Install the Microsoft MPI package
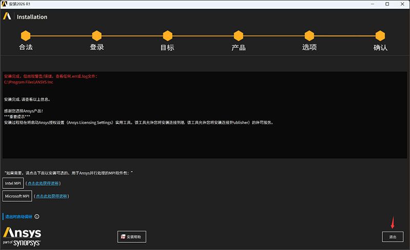Screen dimensions: 410x250 click(x=17, y=196)
